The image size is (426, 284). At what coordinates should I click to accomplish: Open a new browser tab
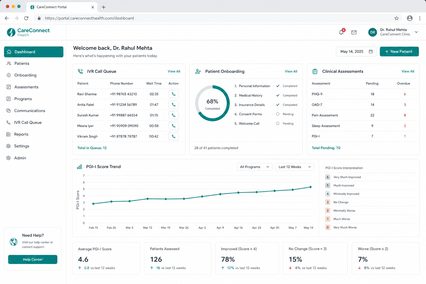103,7
